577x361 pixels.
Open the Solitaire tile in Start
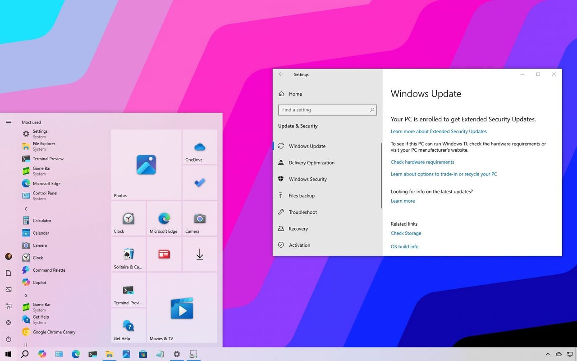pyautogui.click(x=128, y=255)
